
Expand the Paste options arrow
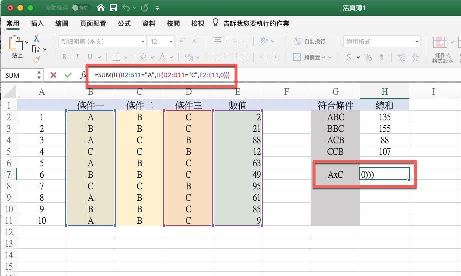point(27,43)
